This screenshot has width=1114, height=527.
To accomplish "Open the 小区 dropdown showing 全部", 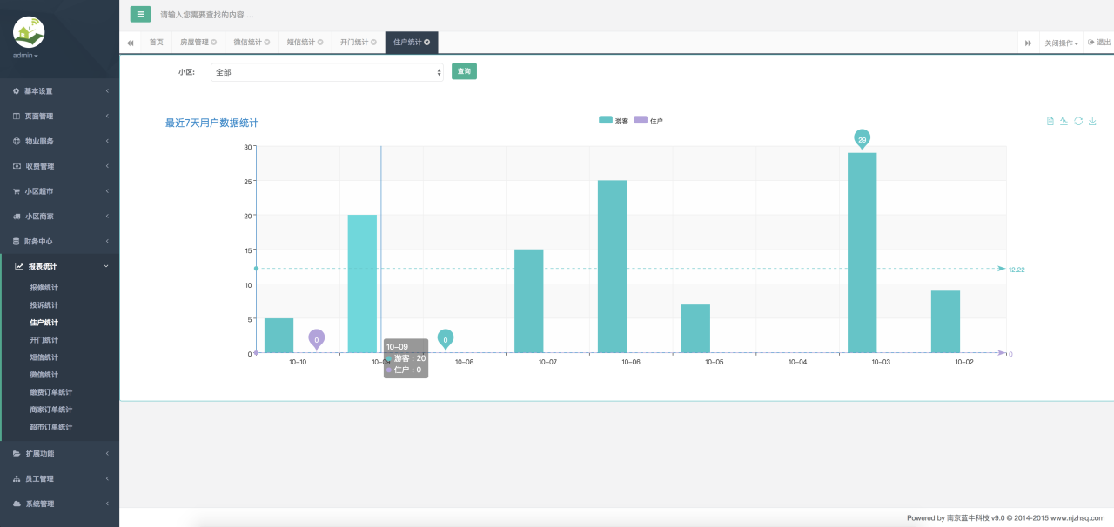I will [326, 72].
